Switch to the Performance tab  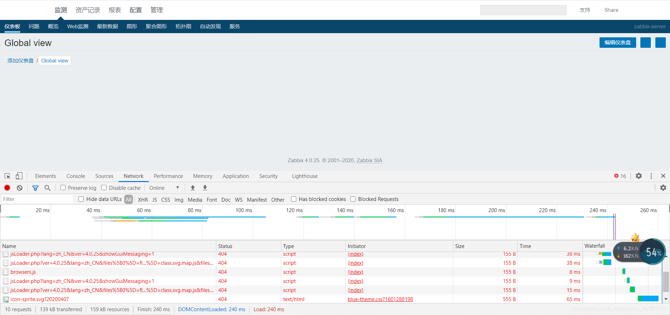[x=168, y=176]
